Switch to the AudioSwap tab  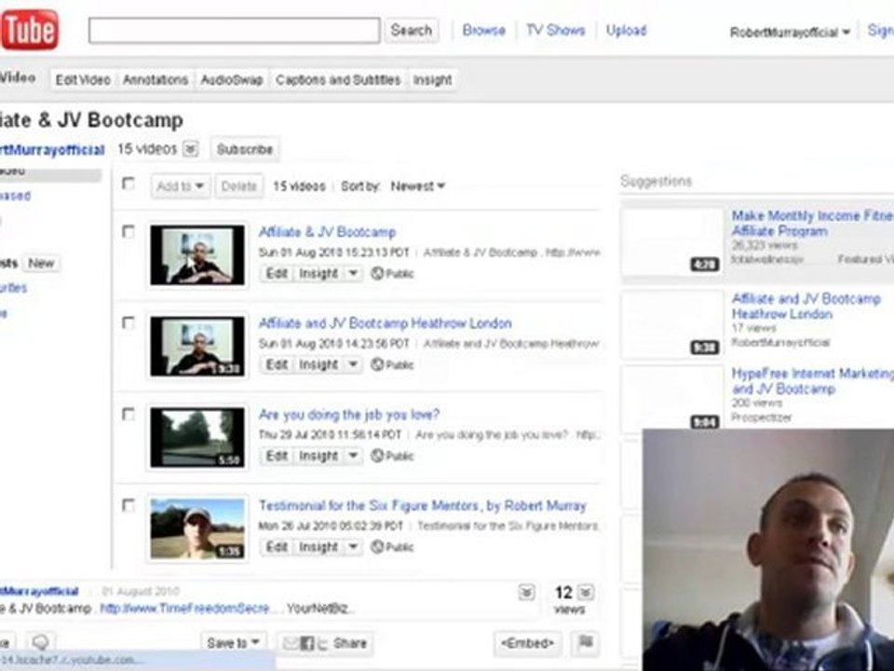[232, 80]
